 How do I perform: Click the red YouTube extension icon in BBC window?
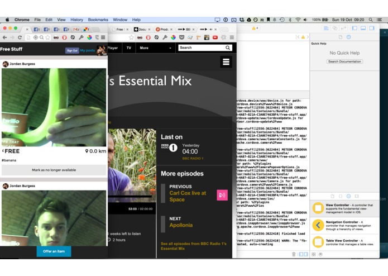coord(215,37)
